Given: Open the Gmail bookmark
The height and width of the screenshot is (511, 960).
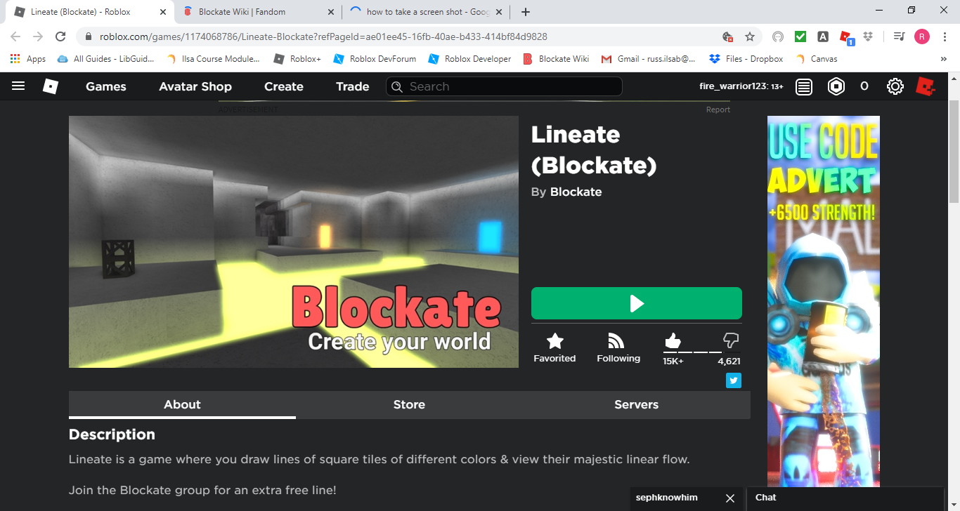Looking at the screenshot, I should coord(649,59).
